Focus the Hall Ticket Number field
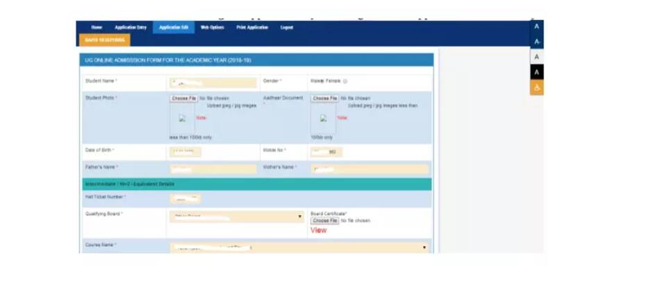 (x=185, y=198)
